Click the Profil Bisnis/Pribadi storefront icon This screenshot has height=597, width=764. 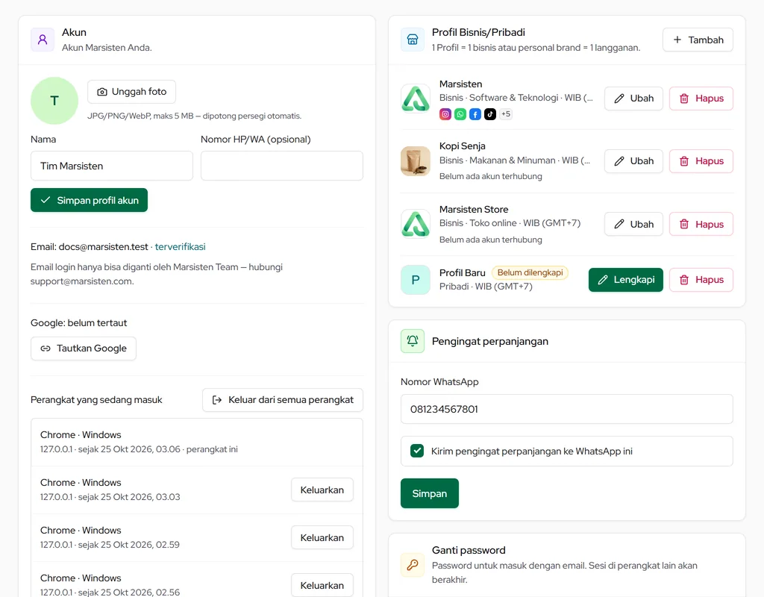412,40
